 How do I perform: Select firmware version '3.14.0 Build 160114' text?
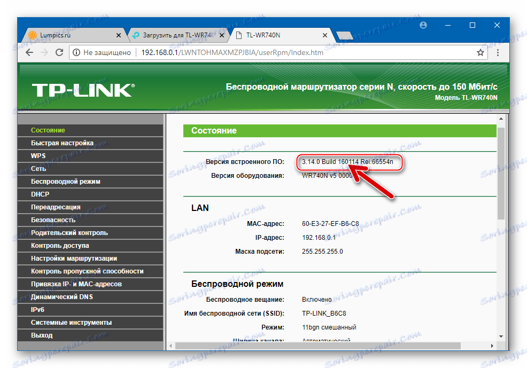347,162
